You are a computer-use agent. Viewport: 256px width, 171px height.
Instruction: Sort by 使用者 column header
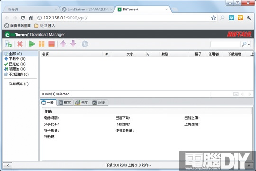213,54
